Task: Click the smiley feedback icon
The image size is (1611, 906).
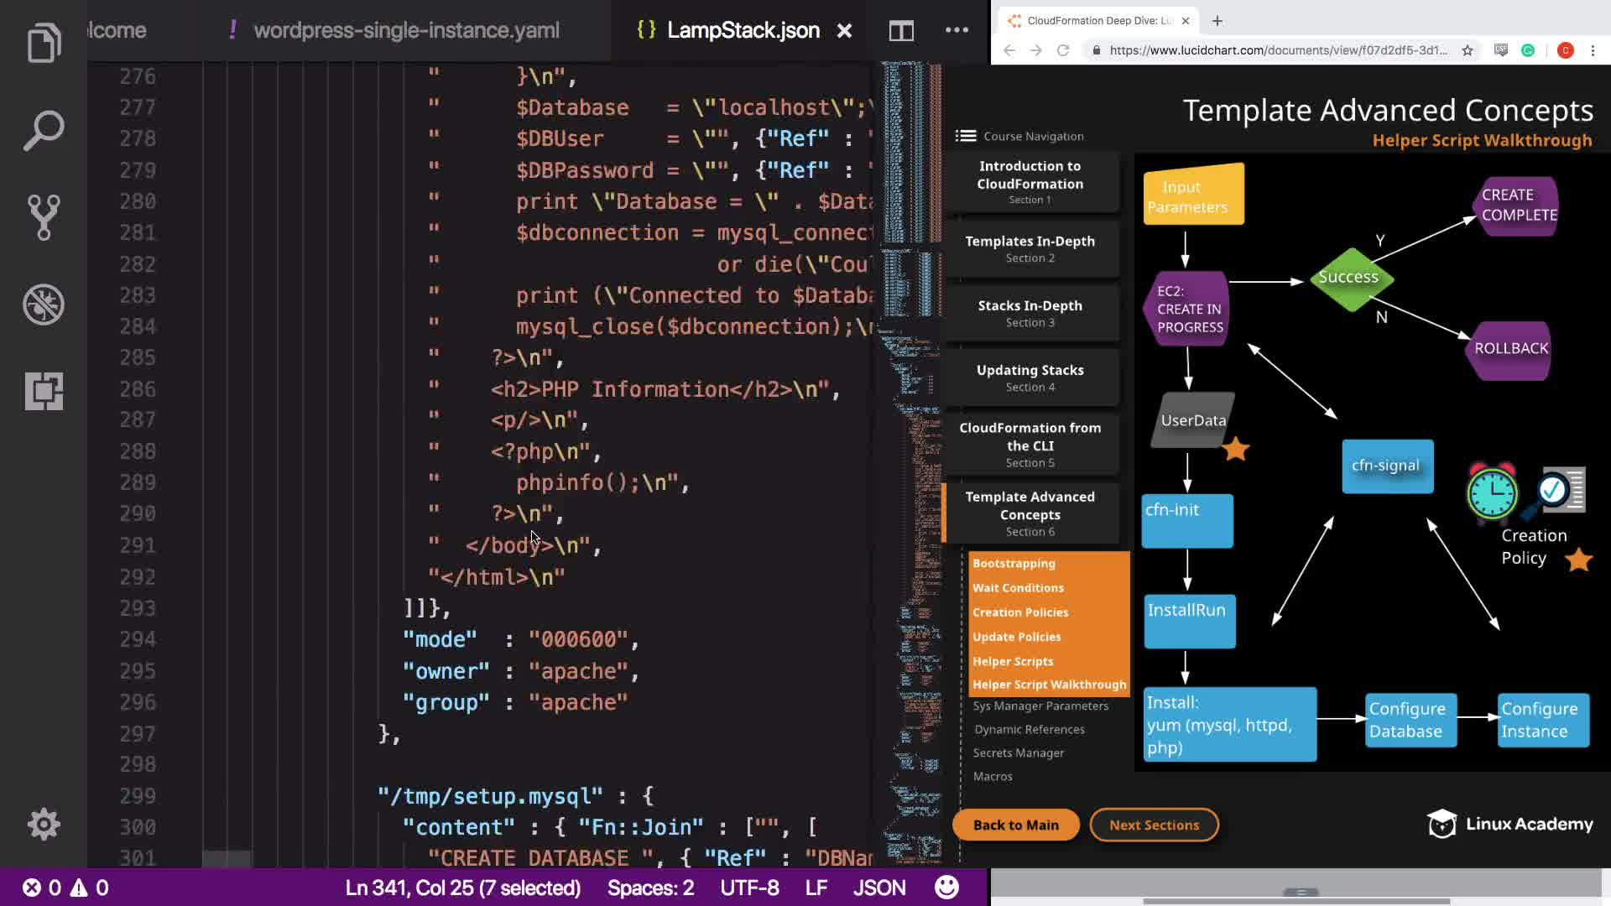Action: (946, 888)
